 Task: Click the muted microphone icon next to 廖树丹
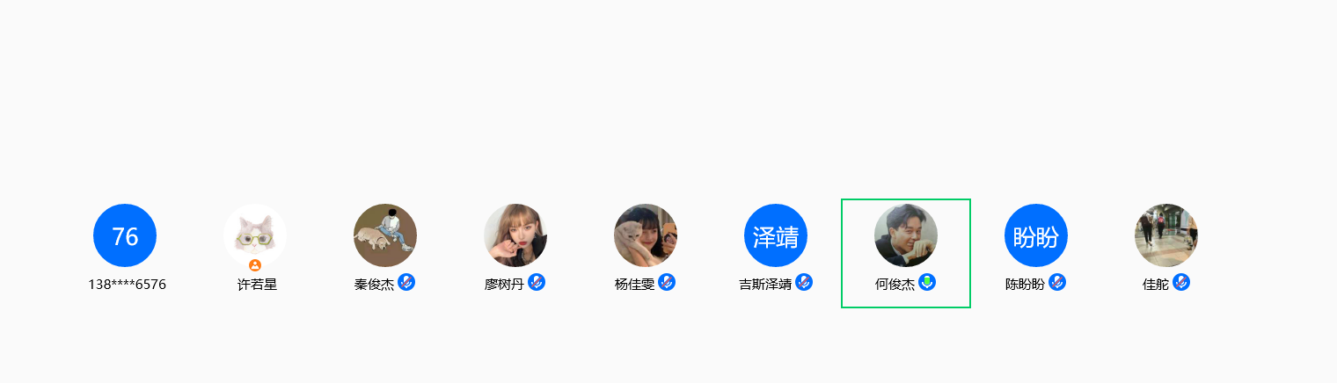point(537,282)
